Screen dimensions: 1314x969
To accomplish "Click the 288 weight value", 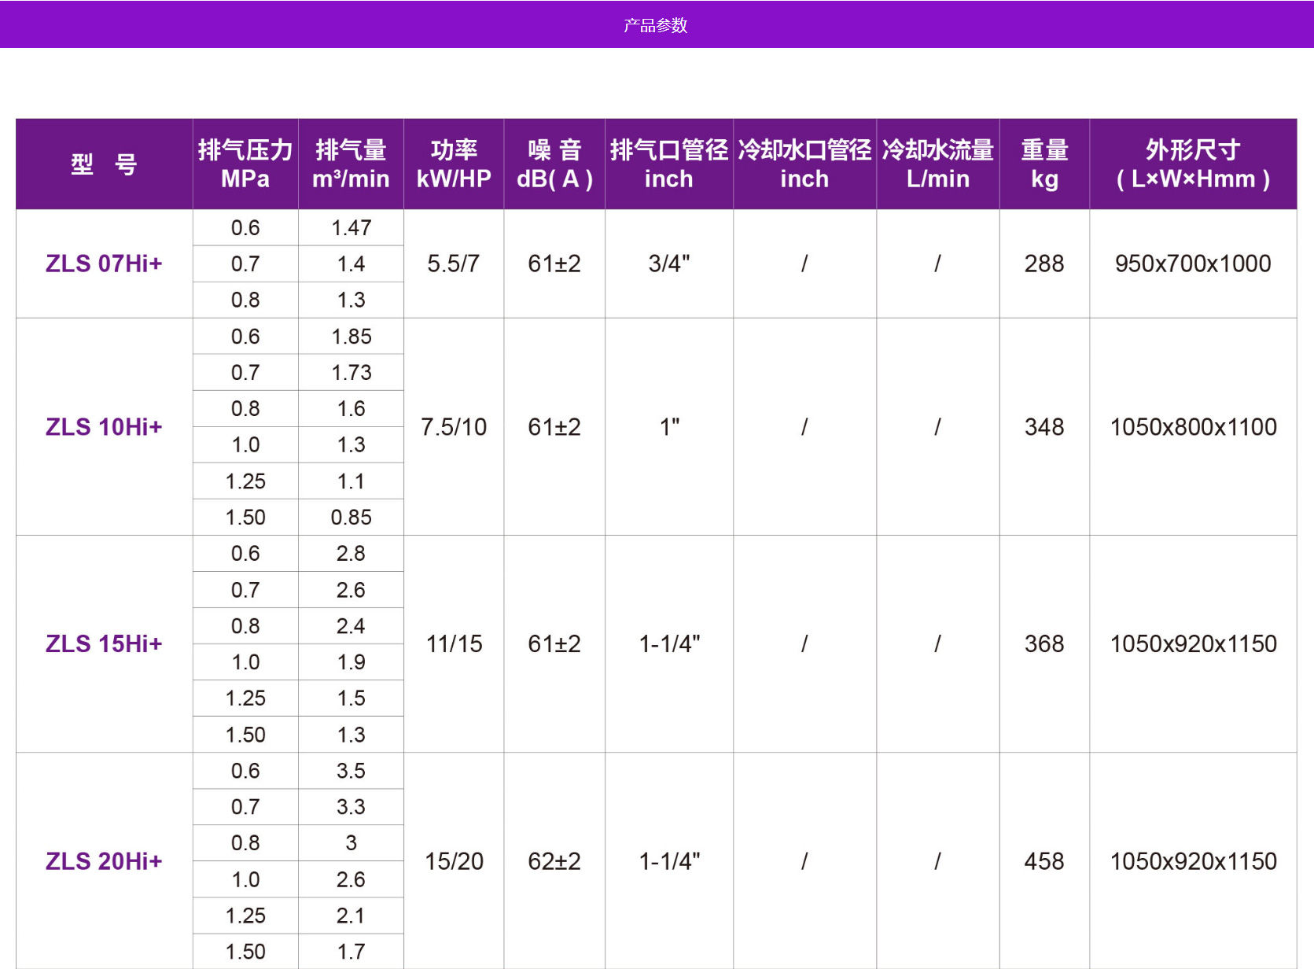I will [1044, 263].
